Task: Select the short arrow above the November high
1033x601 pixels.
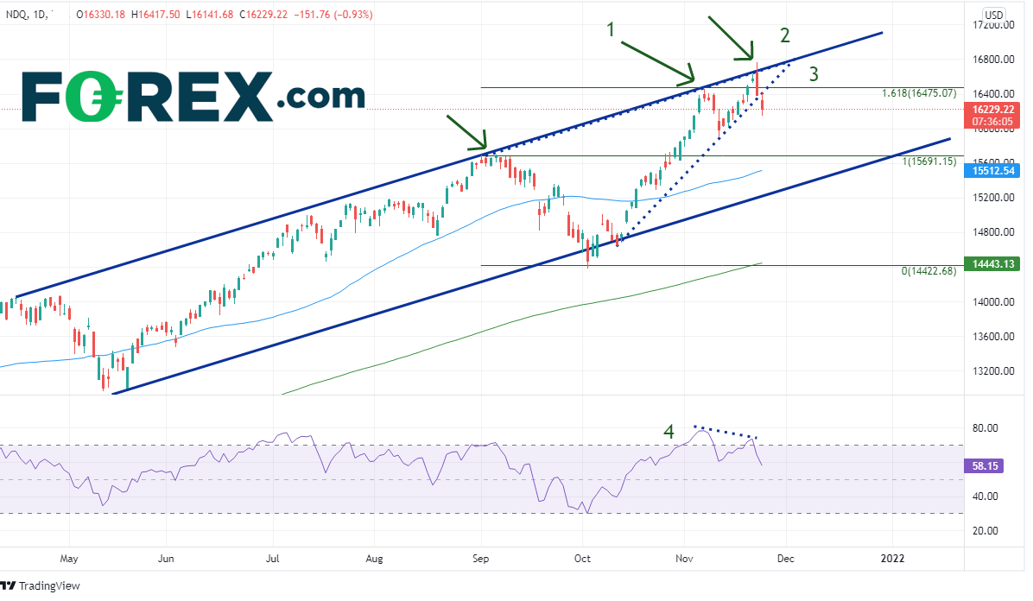Action: coord(731,38)
